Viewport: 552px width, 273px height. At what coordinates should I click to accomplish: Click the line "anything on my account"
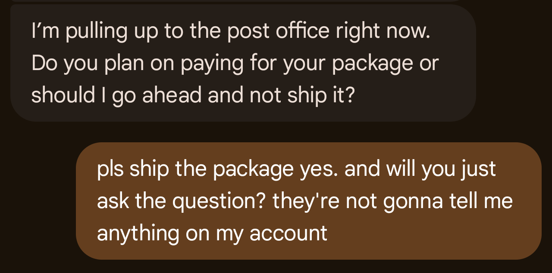212,233
